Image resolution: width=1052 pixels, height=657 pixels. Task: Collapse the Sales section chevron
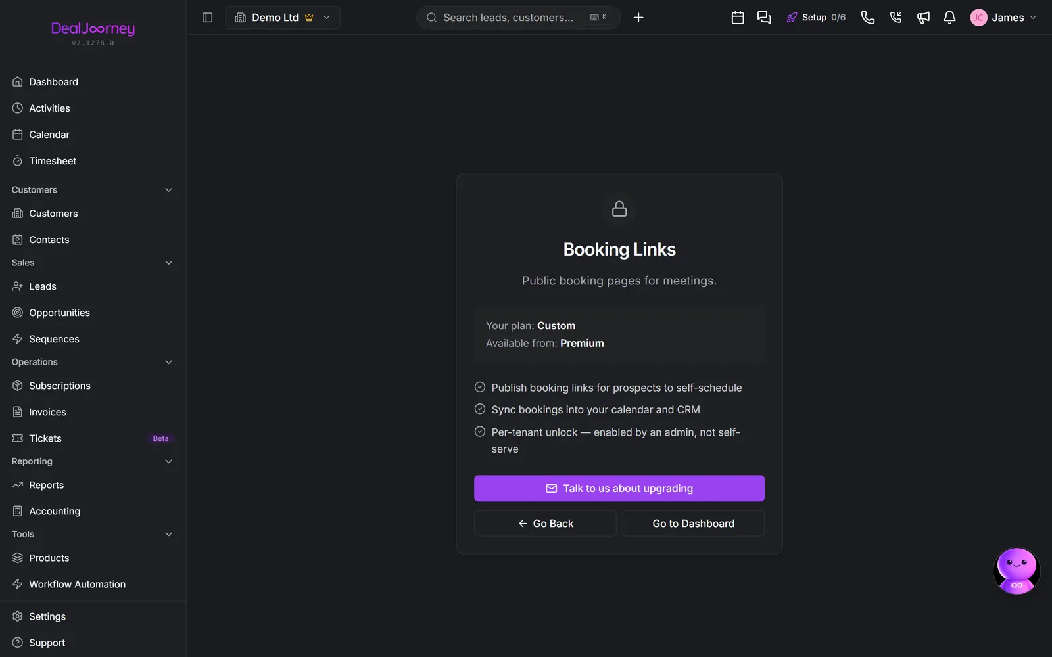pos(168,263)
